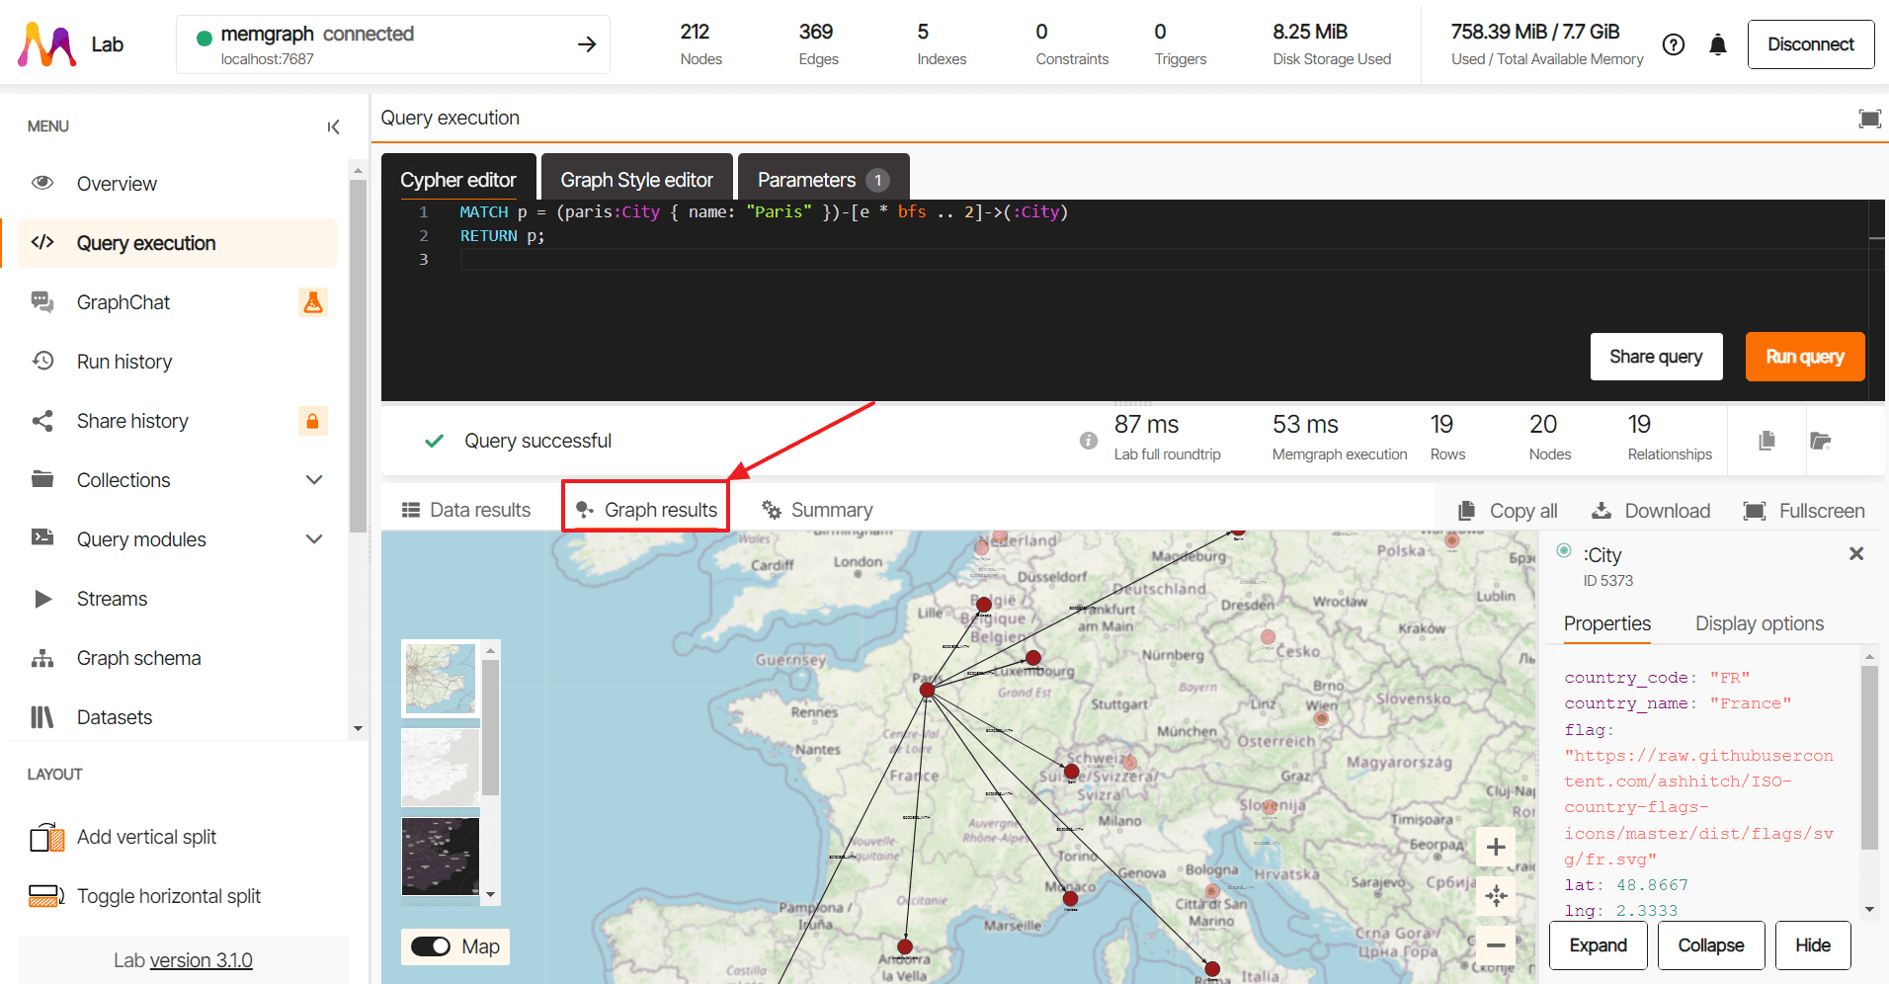Open Query execution menu item

coord(178,243)
